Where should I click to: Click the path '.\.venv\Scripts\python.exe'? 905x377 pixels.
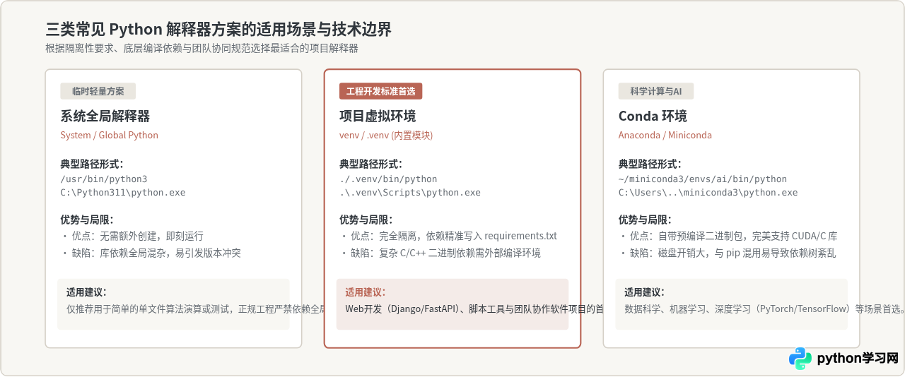click(x=410, y=193)
